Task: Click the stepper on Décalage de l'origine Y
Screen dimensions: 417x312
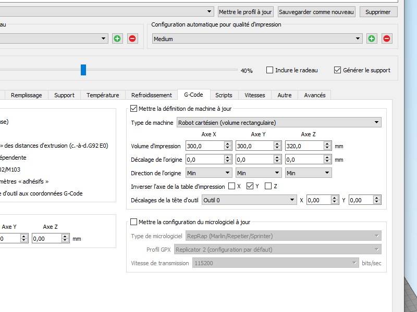Action: (277, 160)
